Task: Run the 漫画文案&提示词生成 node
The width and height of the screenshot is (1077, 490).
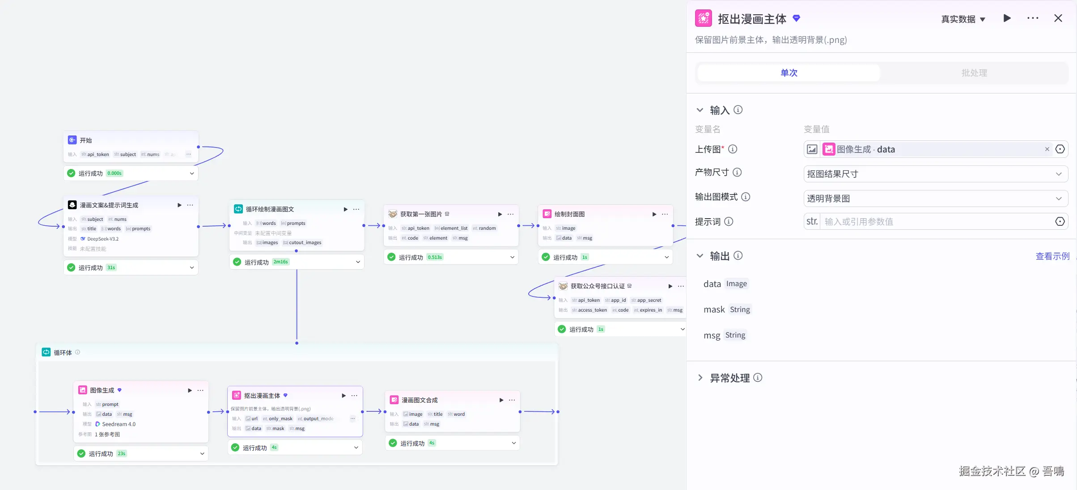Action: (179, 205)
